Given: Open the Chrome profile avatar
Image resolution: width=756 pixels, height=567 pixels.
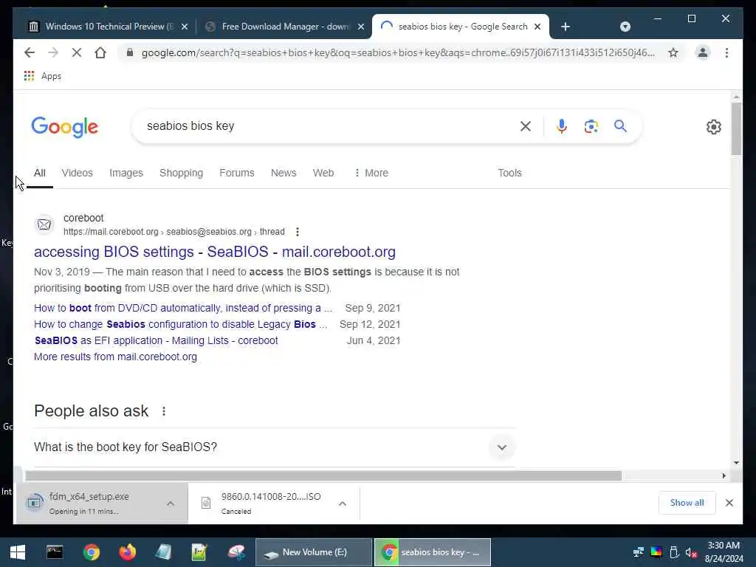Looking at the screenshot, I should tap(703, 52).
